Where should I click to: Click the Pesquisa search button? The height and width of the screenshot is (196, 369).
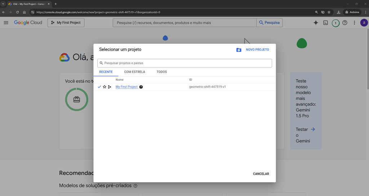click(x=270, y=23)
